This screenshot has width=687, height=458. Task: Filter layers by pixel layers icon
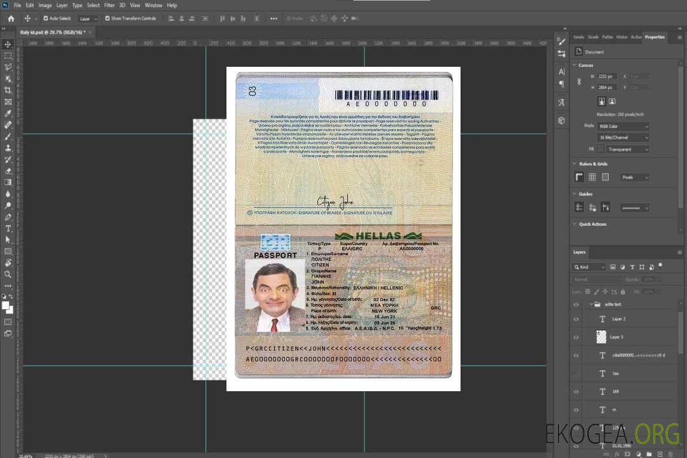click(613, 267)
